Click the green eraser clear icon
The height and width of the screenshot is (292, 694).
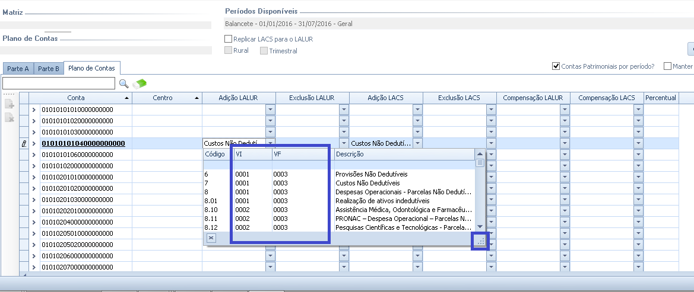pos(140,84)
